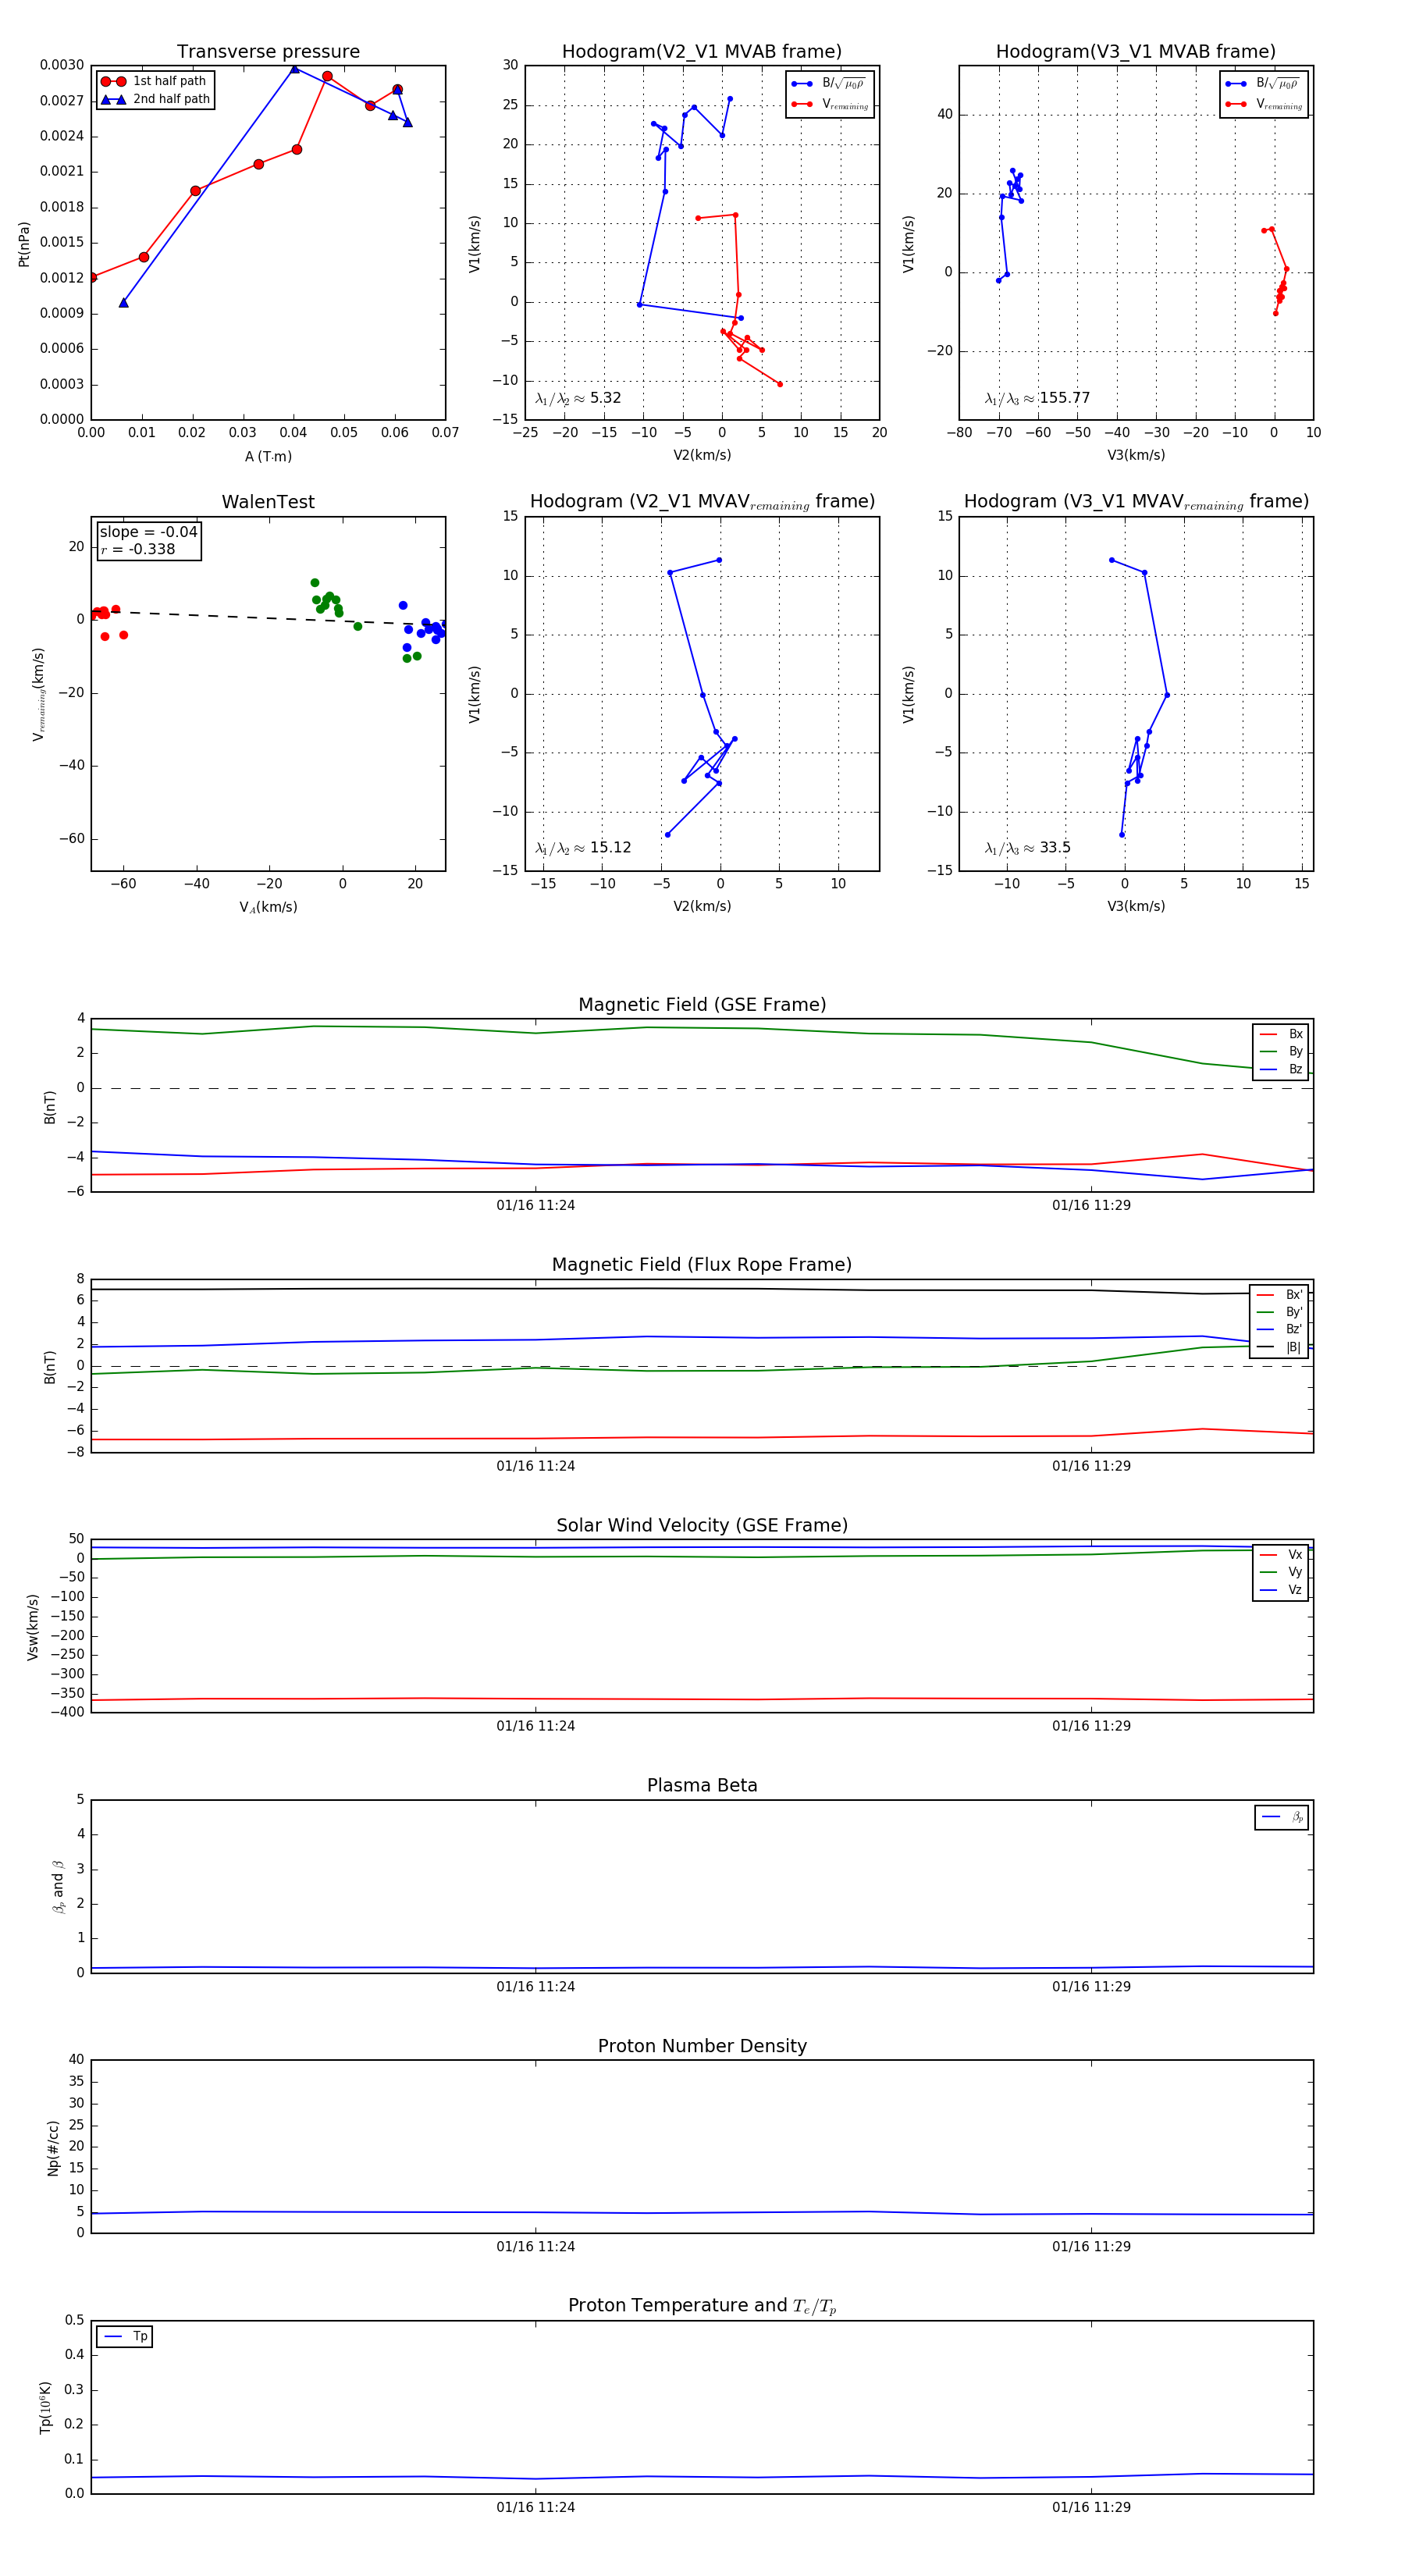The width and height of the screenshot is (1405, 2576).
Task: Click the eigenvalue ratio text '33.5'
Action: tap(1055, 848)
